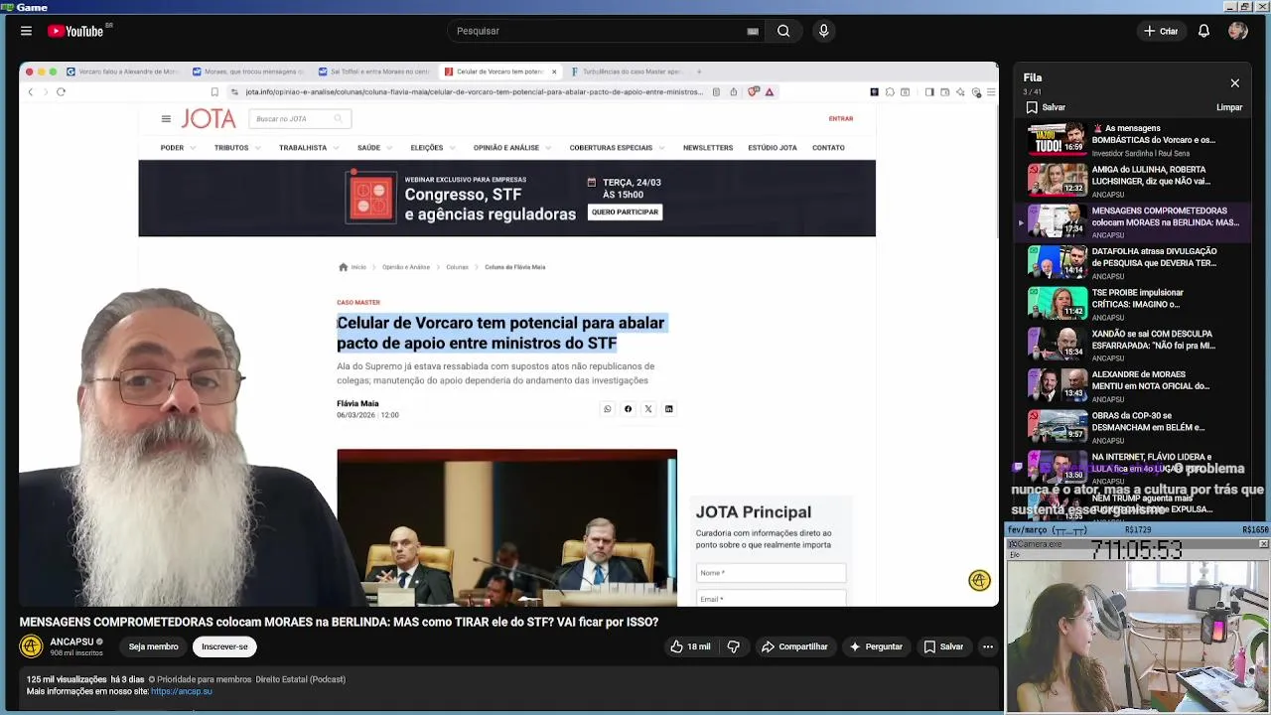The height and width of the screenshot is (715, 1271).
Task: Dislike the video with thumbs down
Action: pos(734,646)
